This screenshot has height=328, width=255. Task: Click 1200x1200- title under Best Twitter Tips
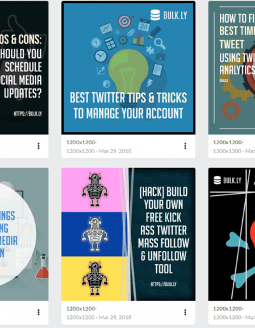coord(82,142)
